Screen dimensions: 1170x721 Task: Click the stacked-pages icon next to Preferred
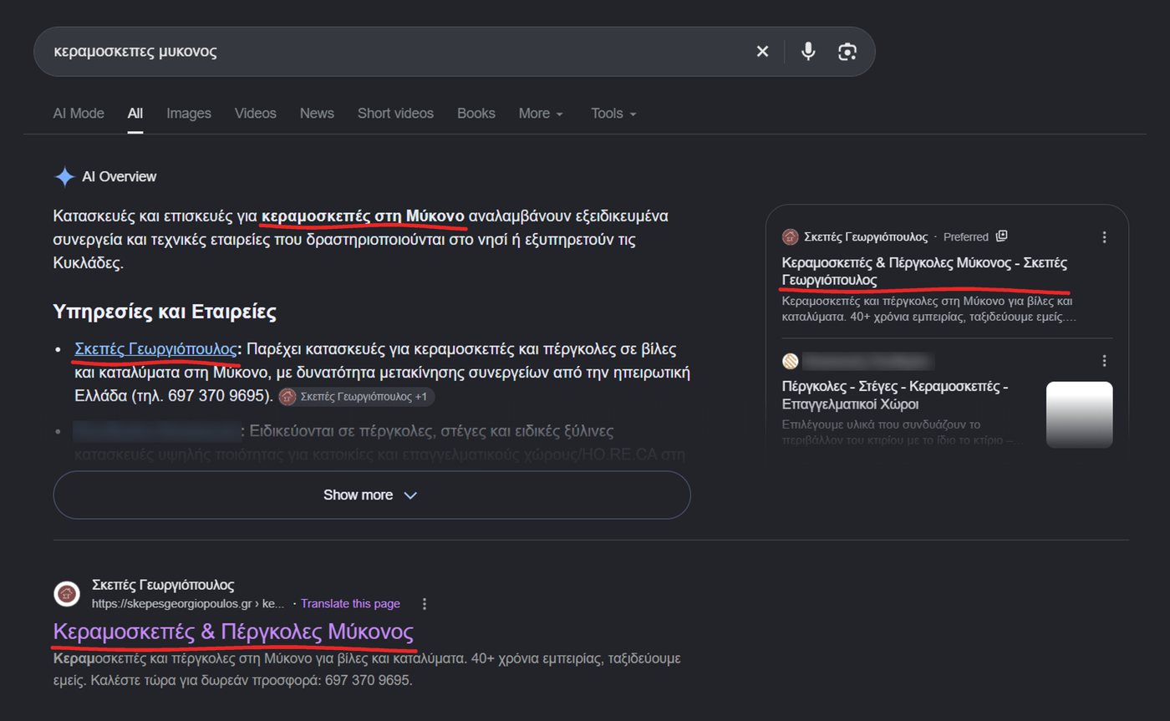pyautogui.click(x=1002, y=236)
